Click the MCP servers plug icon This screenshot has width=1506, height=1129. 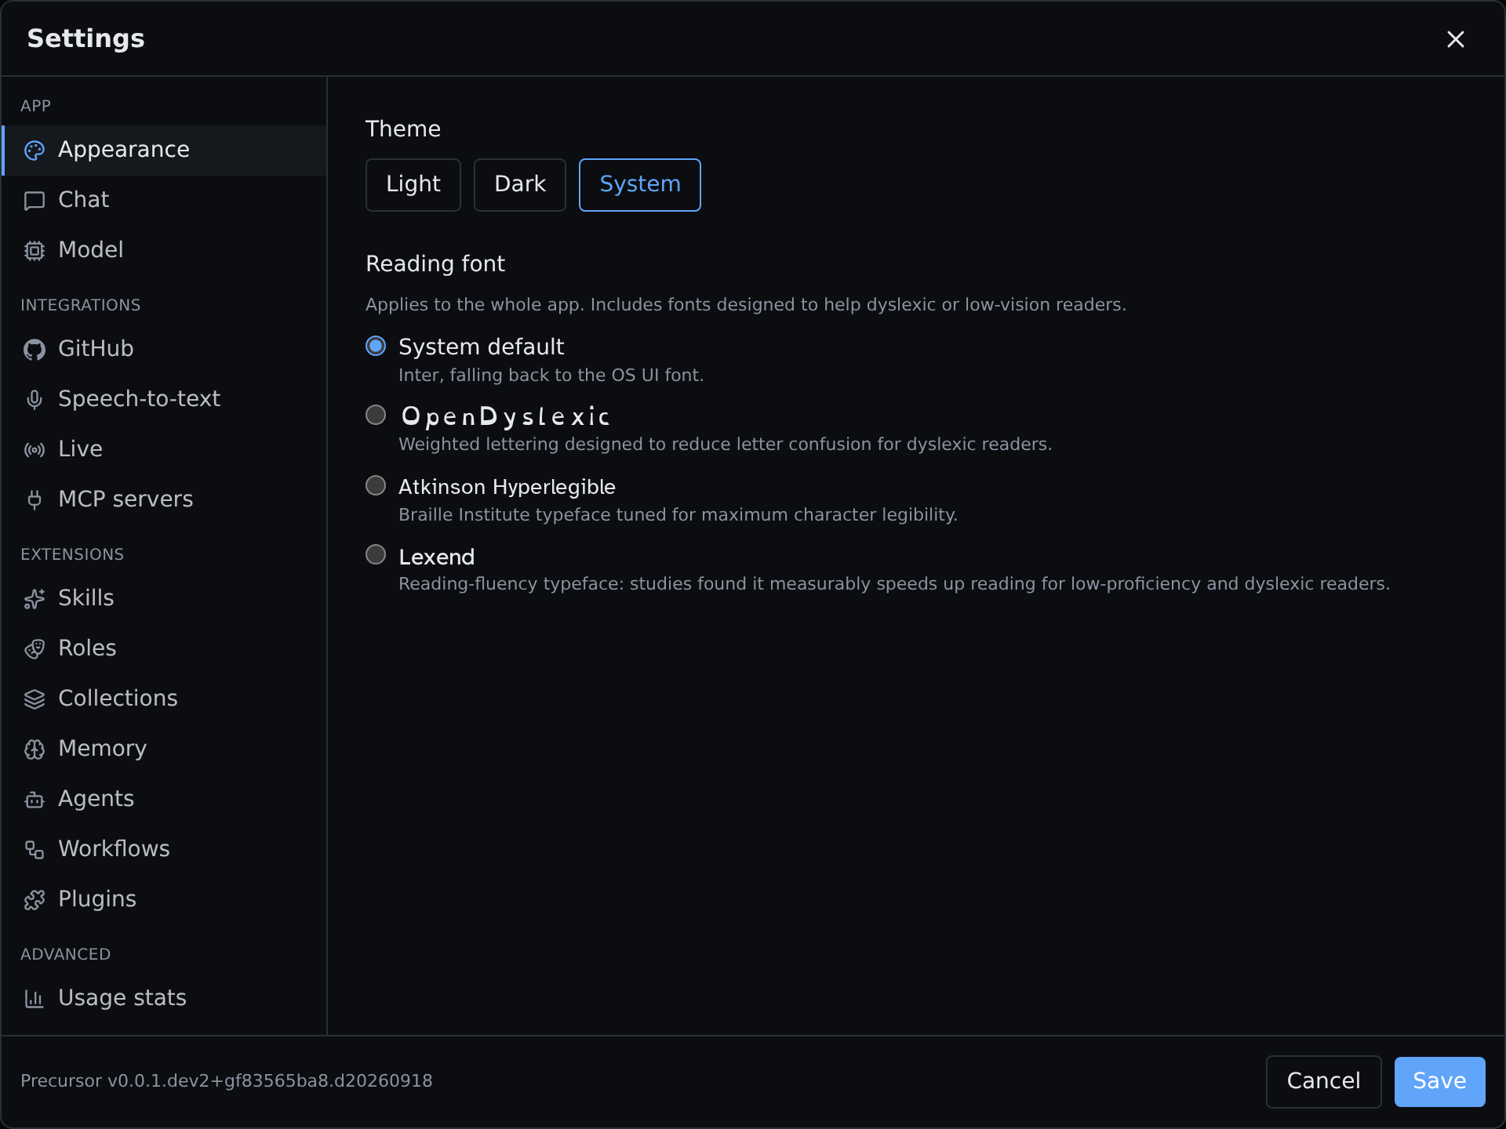[x=35, y=500]
